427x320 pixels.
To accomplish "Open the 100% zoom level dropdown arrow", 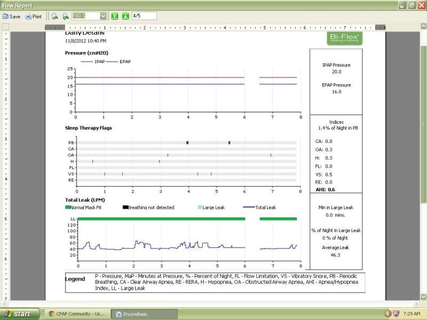I will click(103, 16).
